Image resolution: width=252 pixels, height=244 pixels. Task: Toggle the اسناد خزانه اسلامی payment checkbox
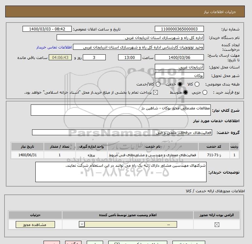pos(155,92)
